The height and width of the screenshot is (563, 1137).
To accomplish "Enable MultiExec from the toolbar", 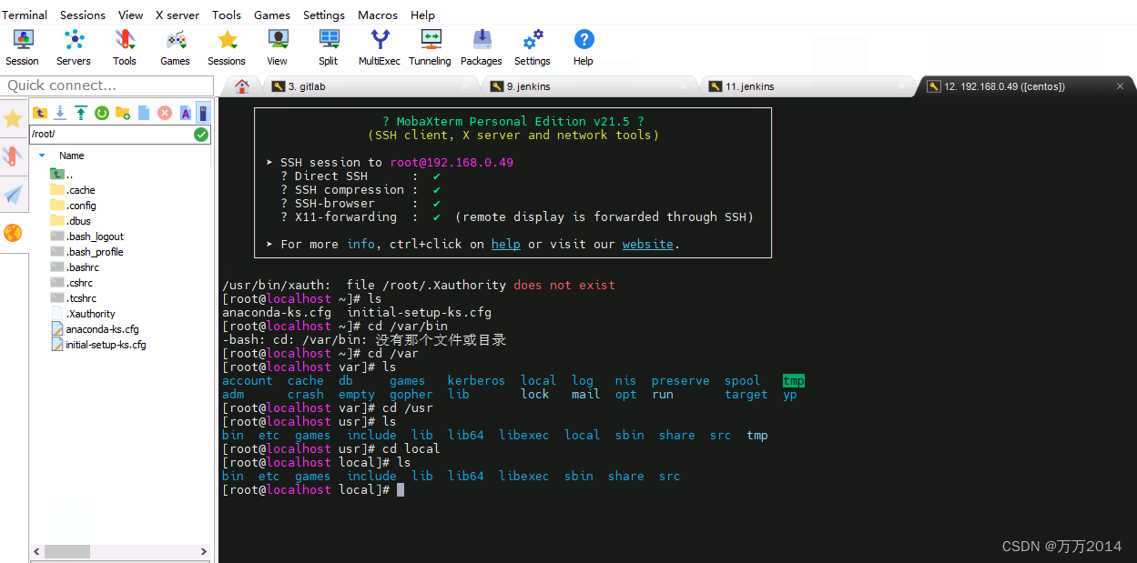I will pos(380,47).
